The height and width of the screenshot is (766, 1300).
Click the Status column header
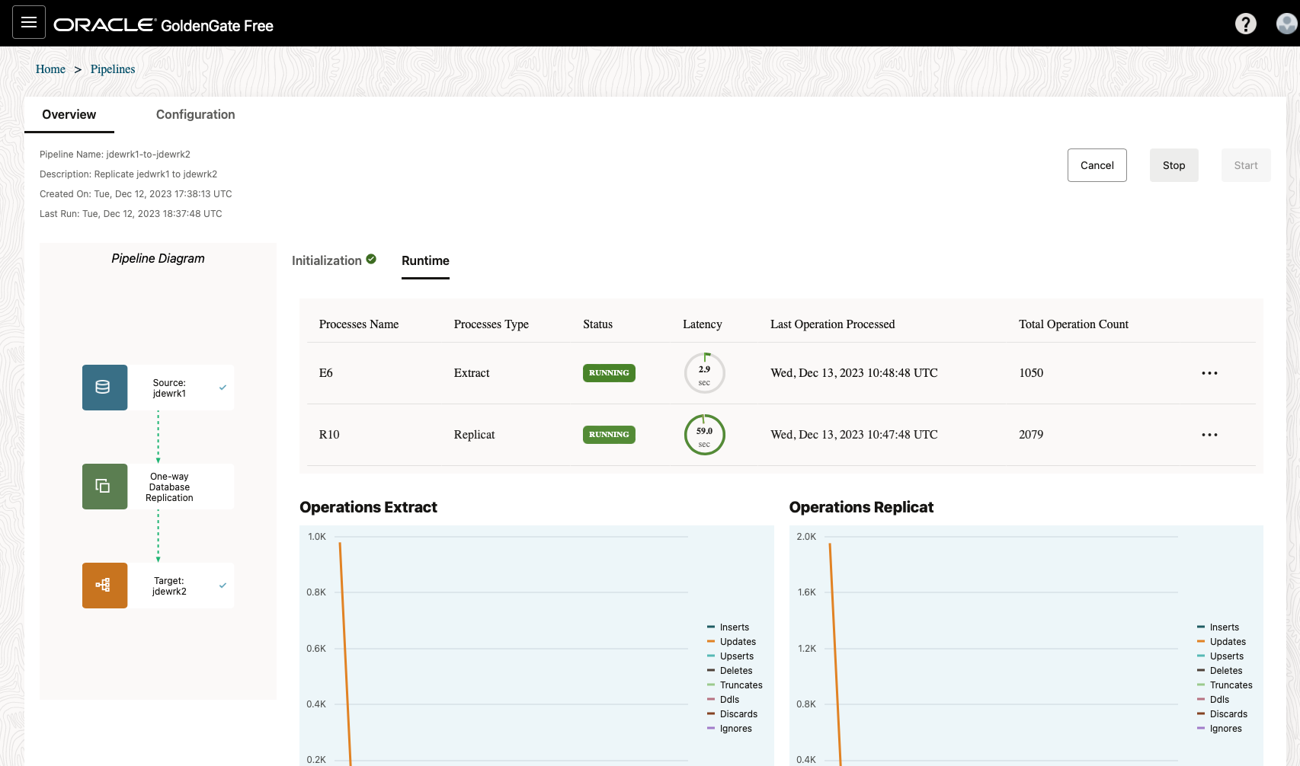coord(597,324)
